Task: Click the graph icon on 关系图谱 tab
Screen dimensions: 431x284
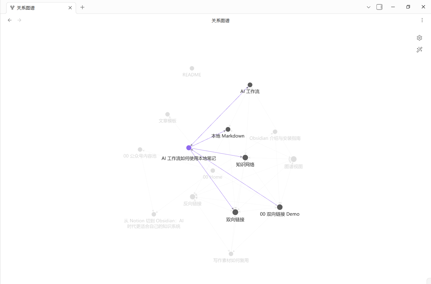Action: [12, 8]
